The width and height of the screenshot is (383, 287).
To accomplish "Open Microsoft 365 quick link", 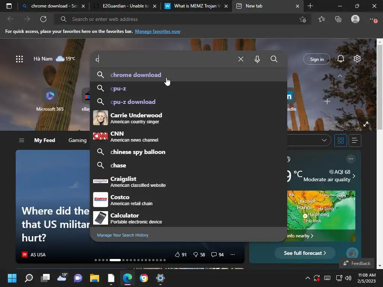I will (50, 100).
